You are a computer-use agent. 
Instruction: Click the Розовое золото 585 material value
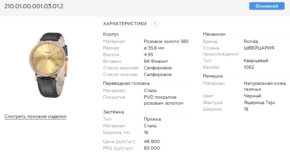tap(166, 41)
